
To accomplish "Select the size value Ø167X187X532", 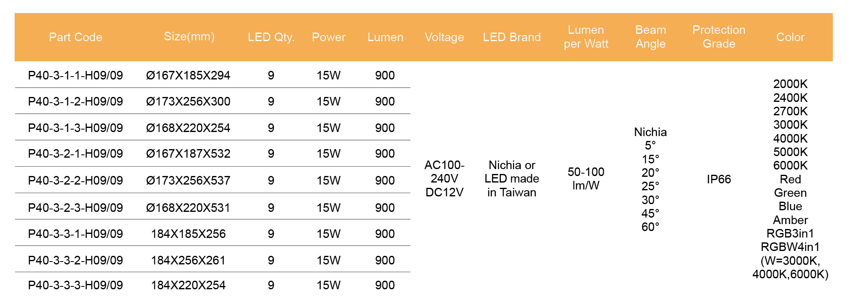I will 188,154.
